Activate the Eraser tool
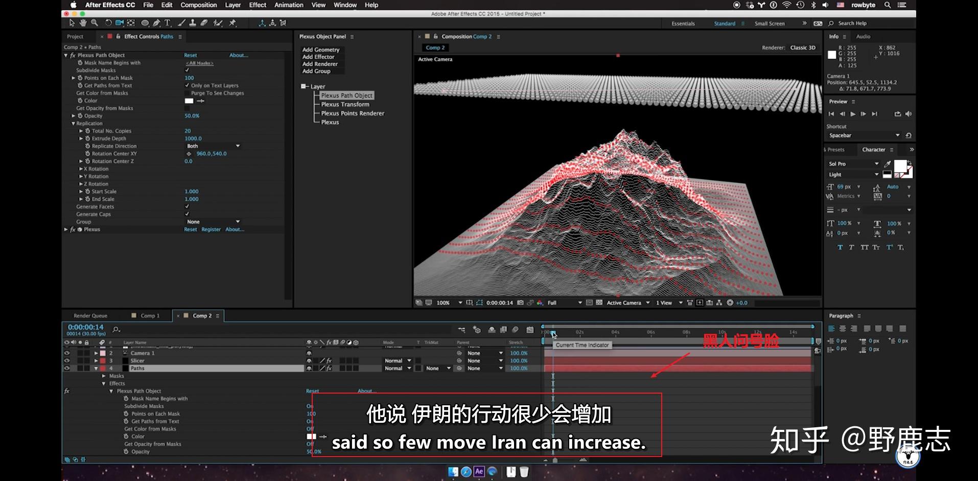Screen dimensions: 978x481 pyautogui.click(x=204, y=23)
